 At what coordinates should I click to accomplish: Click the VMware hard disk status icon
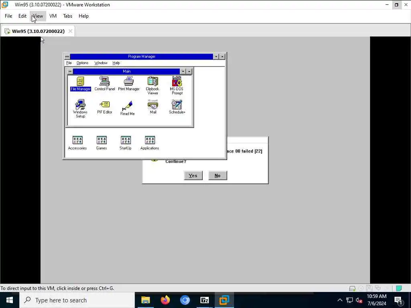pyautogui.click(x=352, y=288)
